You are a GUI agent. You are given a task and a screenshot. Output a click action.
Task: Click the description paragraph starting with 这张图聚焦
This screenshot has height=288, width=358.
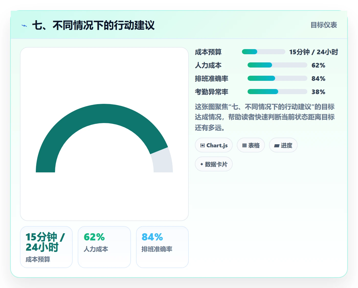point(265,117)
